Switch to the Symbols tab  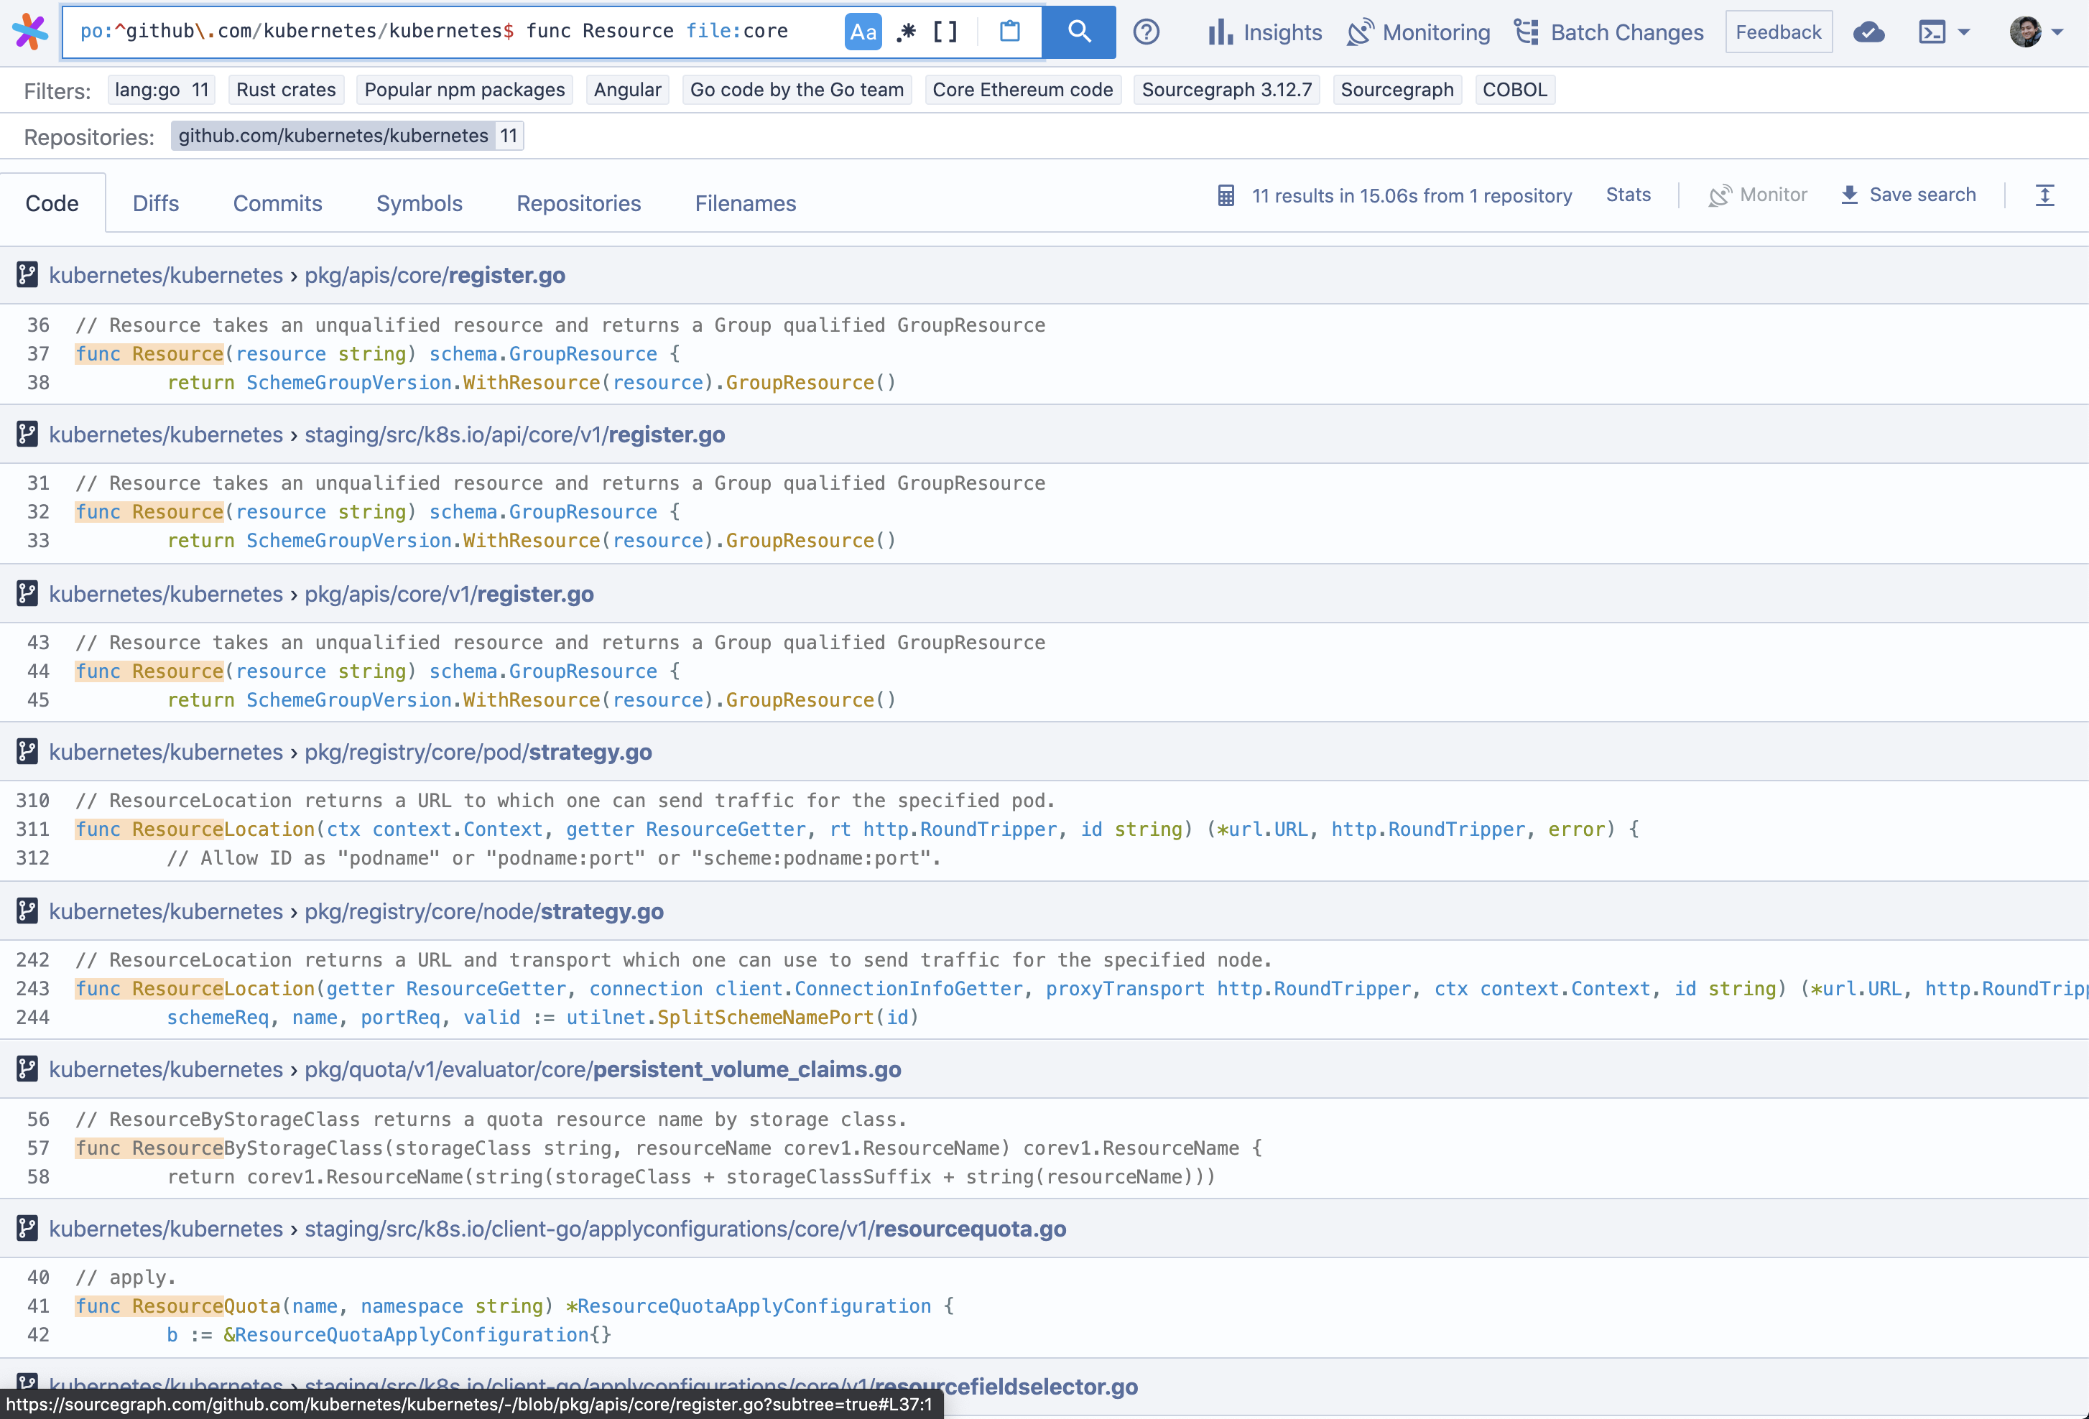click(419, 203)
